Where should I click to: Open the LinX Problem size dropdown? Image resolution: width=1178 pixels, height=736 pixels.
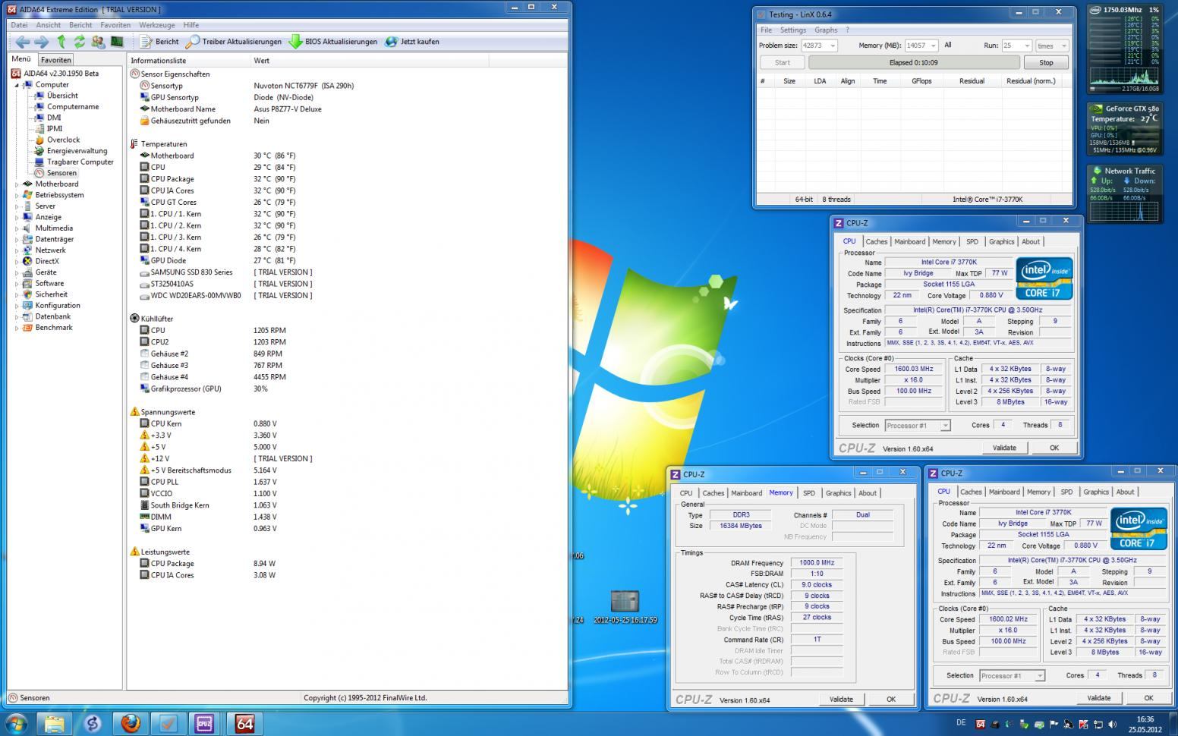tap(833, 46)
